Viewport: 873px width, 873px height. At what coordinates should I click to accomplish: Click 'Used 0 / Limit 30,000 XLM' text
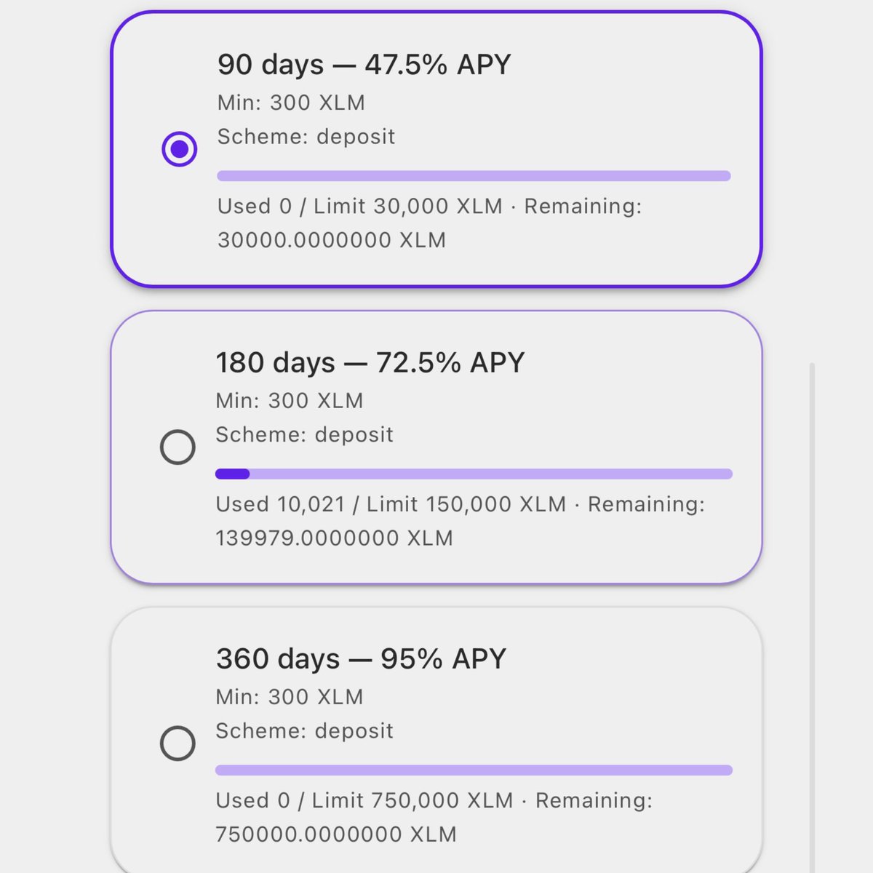coord(360,207)
